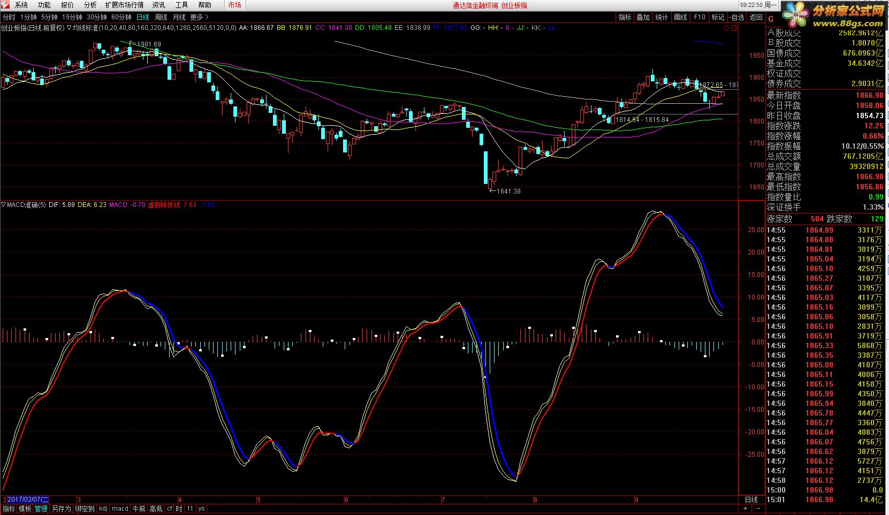
Task: Open the 分析 menu
Action: tap(90, 5)
